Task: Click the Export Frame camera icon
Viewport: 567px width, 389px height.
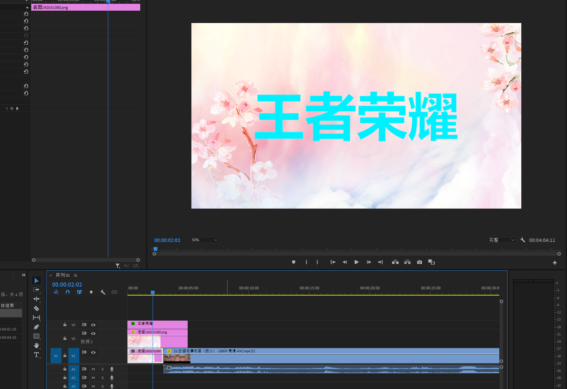Action: pos(420,262)
